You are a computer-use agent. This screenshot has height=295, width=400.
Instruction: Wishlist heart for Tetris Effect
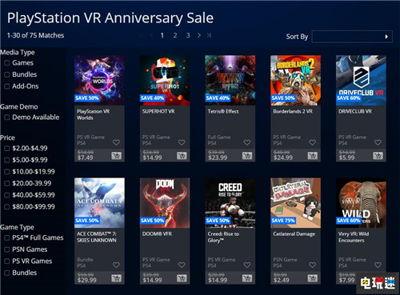point(247,142)
